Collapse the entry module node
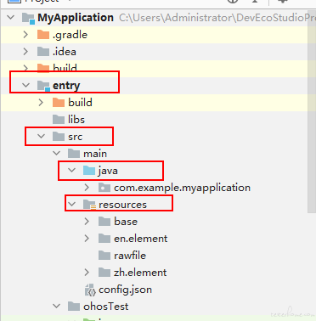Image resolution: width=316 pixels, height=321 pixels. pos(25,85)
